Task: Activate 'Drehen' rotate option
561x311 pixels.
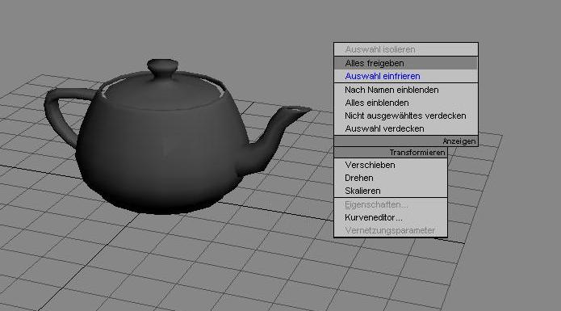Action: point(391,178)
